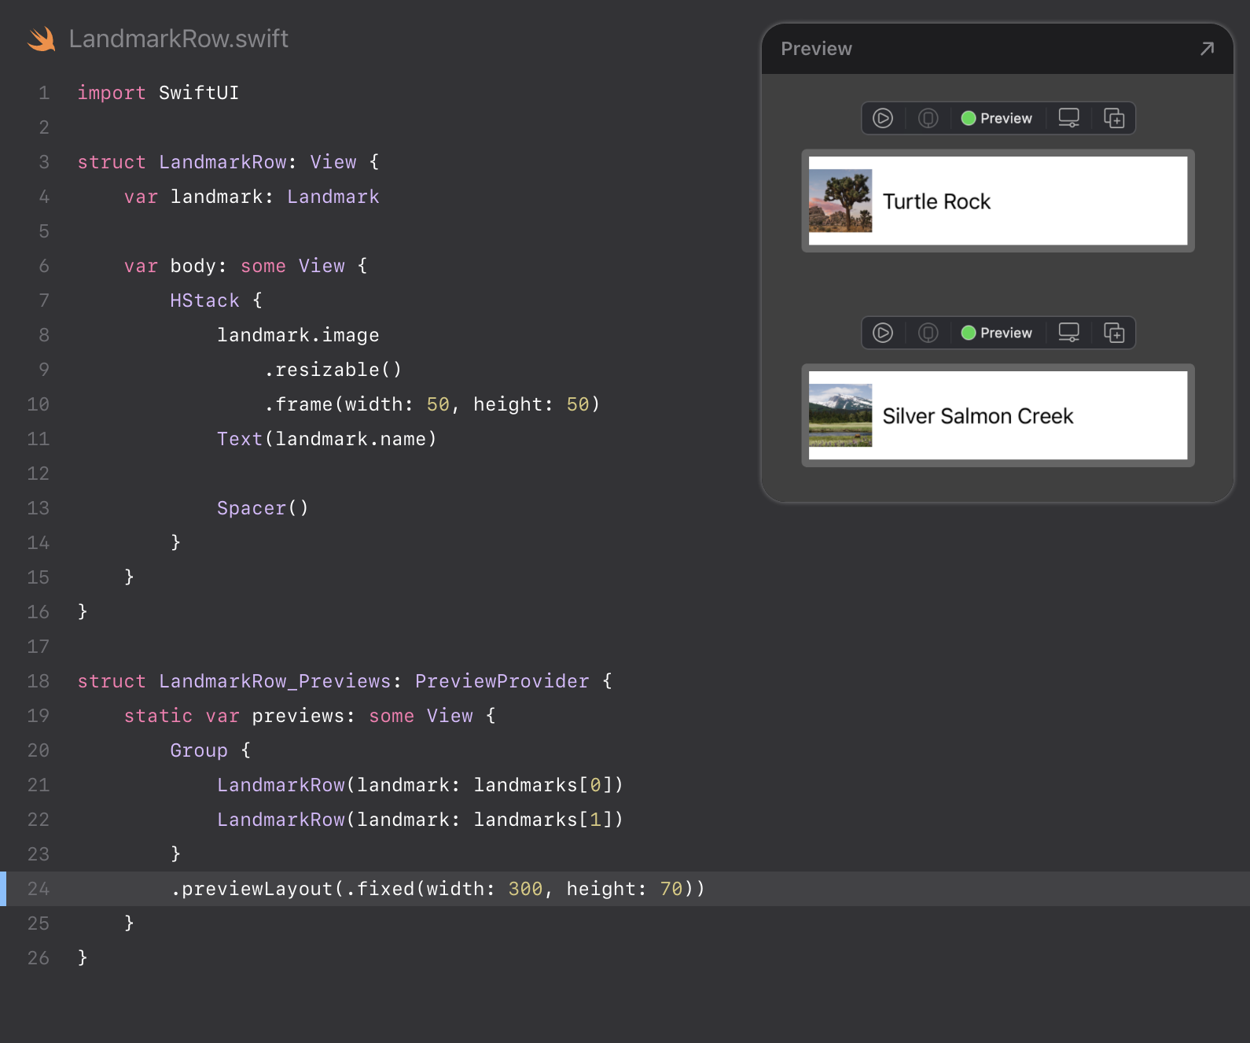The width and height of the screenshot is (1250, 1043).
Task: Click line number 7 in the gutter
Action: [x=44, y=300]
